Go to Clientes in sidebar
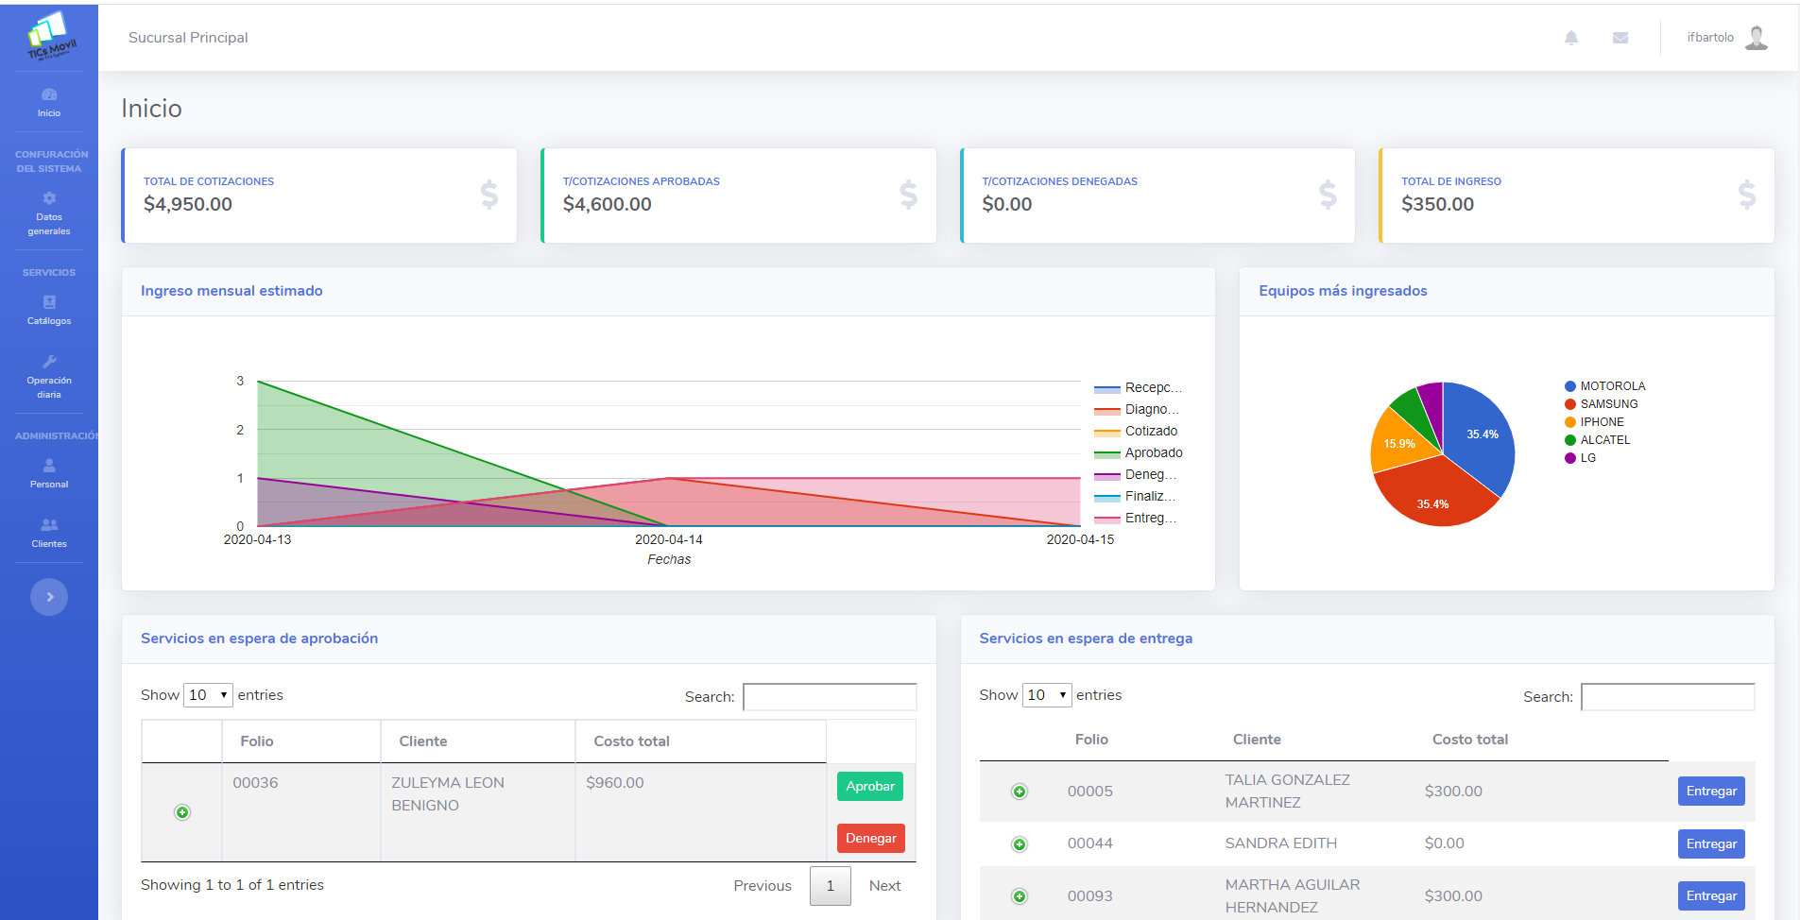The height and width of the screenshot is (920, 1800). (49, 533)
